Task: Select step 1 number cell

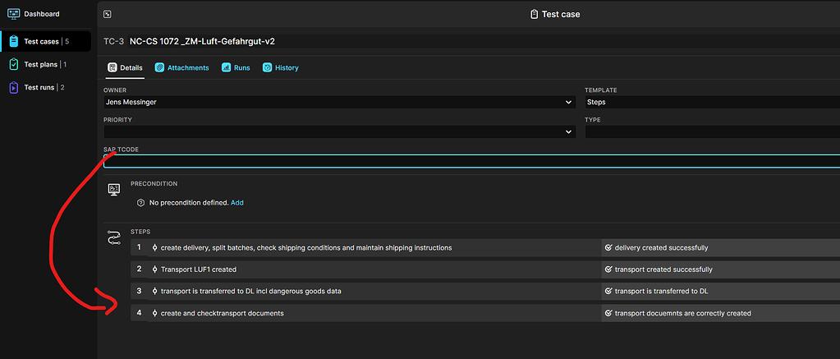Action: pyautogui.click(x=140, y=247)
